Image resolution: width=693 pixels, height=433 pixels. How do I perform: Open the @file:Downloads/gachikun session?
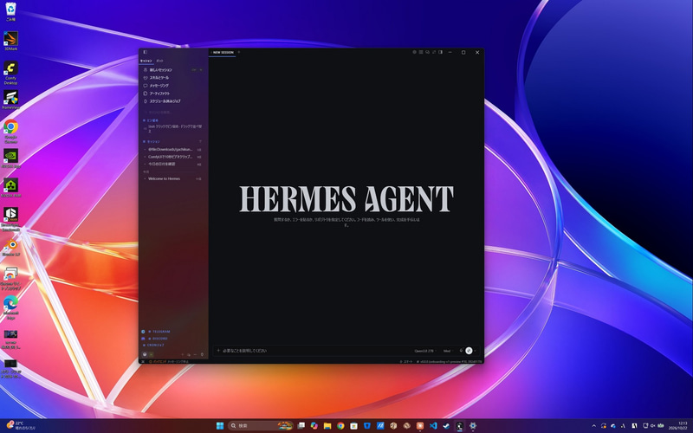[x=172, y=149]
